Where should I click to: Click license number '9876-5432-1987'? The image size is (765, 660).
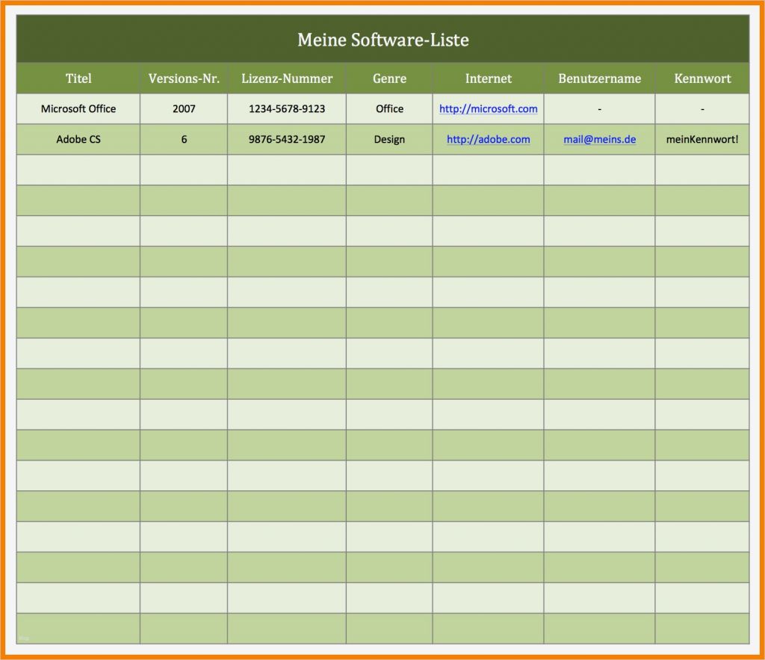click(x=286, y=139)
